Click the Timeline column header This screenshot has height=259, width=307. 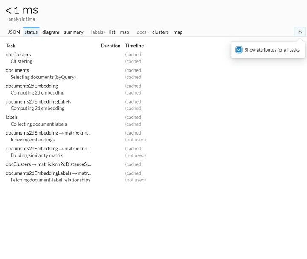coord(134,46)
